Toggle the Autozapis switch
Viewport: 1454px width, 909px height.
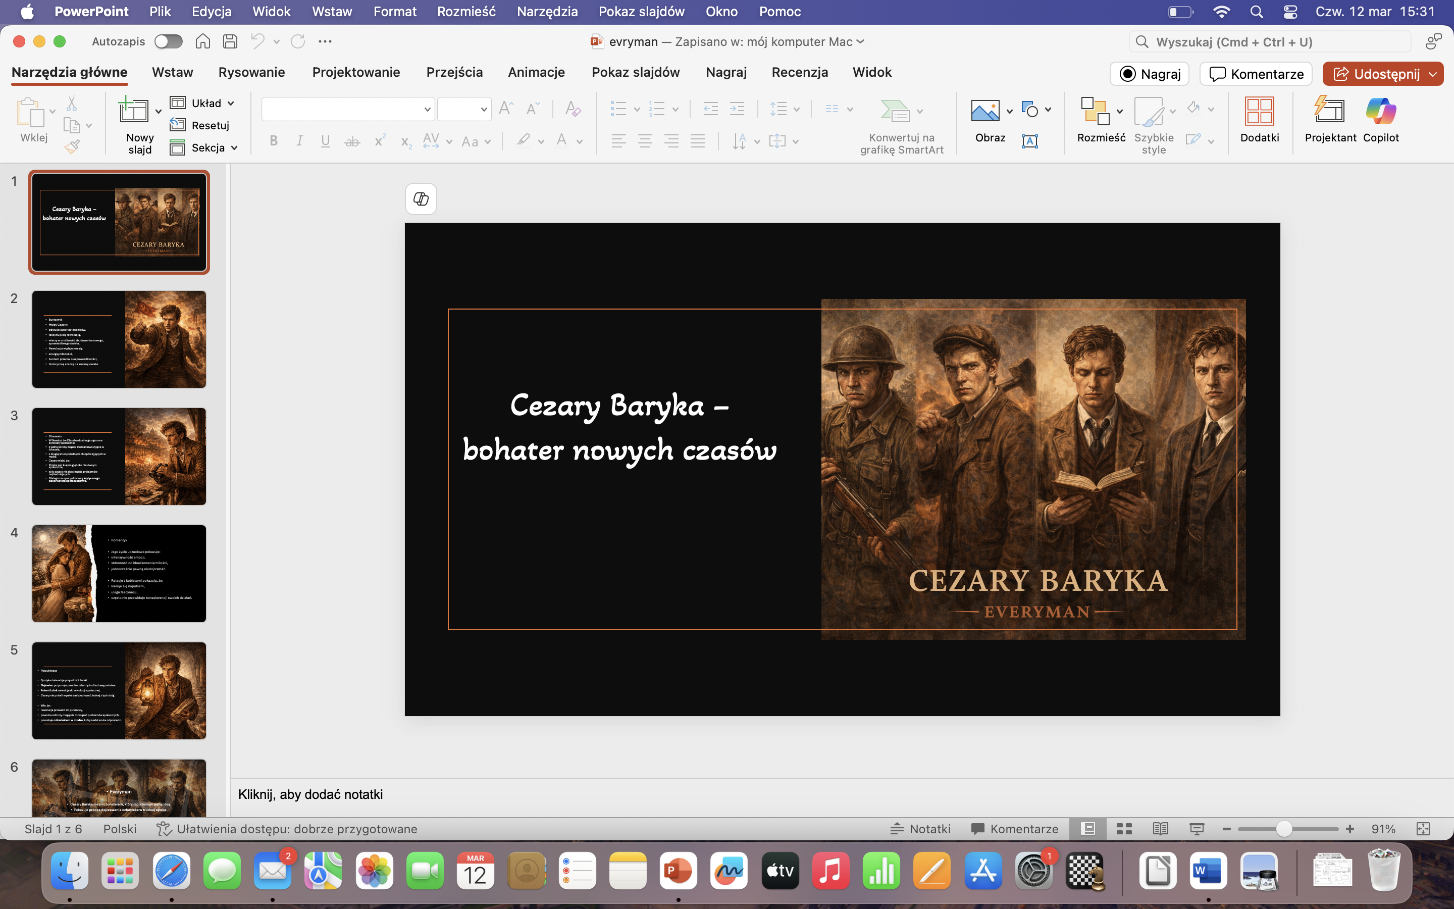pos(168,41)
